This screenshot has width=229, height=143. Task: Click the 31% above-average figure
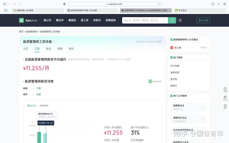click(x=135, y=133)
